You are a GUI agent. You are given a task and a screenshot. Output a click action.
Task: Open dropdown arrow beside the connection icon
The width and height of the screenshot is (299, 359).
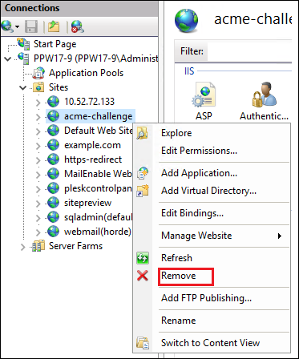(18, 26)
